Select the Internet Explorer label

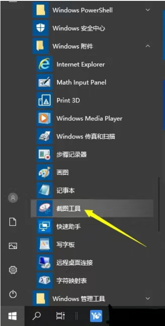point(81,64)
